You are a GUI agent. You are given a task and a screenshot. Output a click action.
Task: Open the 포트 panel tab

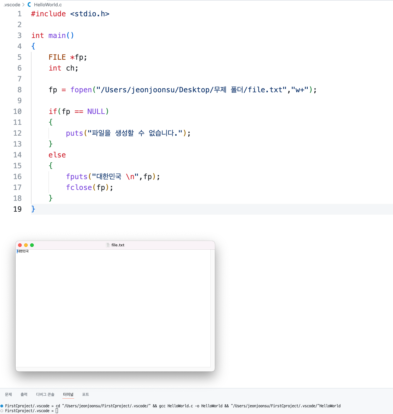pos(86,394)
